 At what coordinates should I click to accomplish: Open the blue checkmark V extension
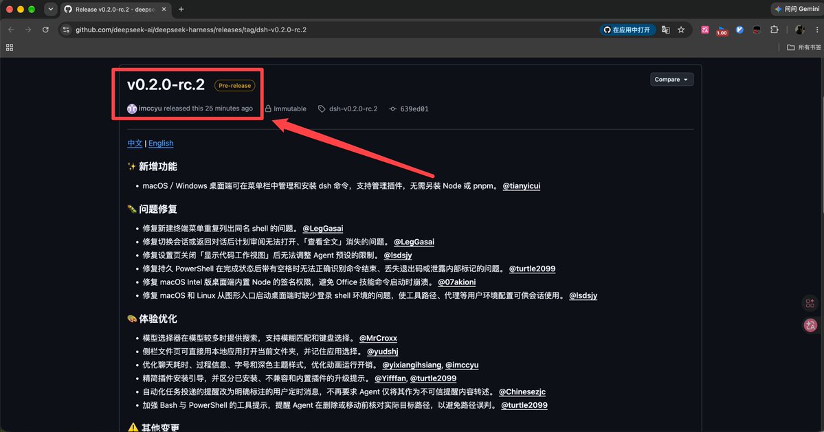tap(739, 30)
